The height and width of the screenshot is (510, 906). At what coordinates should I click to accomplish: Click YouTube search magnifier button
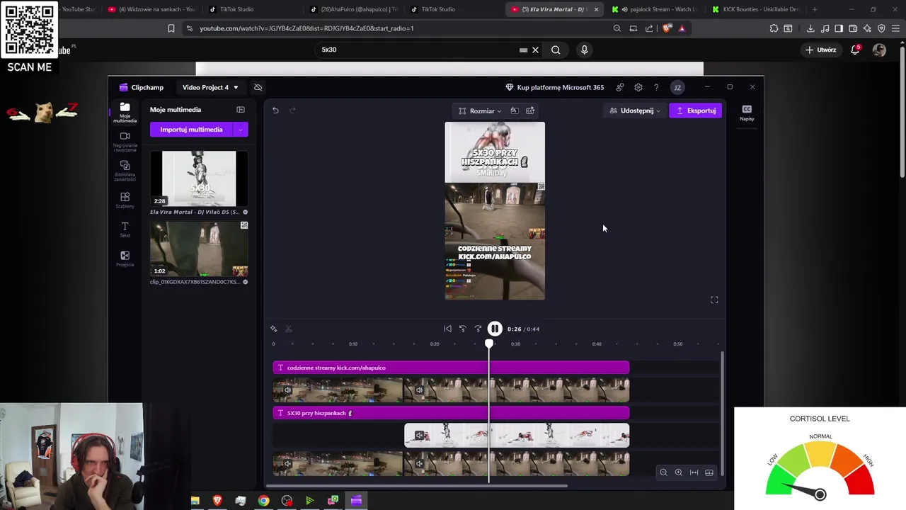pos(556,50)
